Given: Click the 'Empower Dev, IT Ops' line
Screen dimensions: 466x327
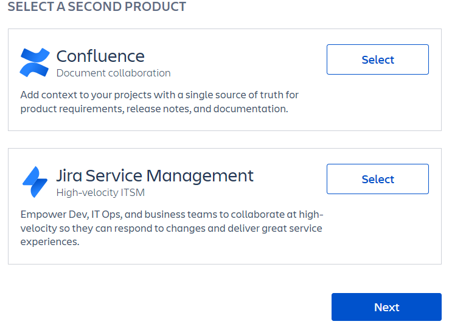Looking at the screenshot, I should click(x=172, y=215).
